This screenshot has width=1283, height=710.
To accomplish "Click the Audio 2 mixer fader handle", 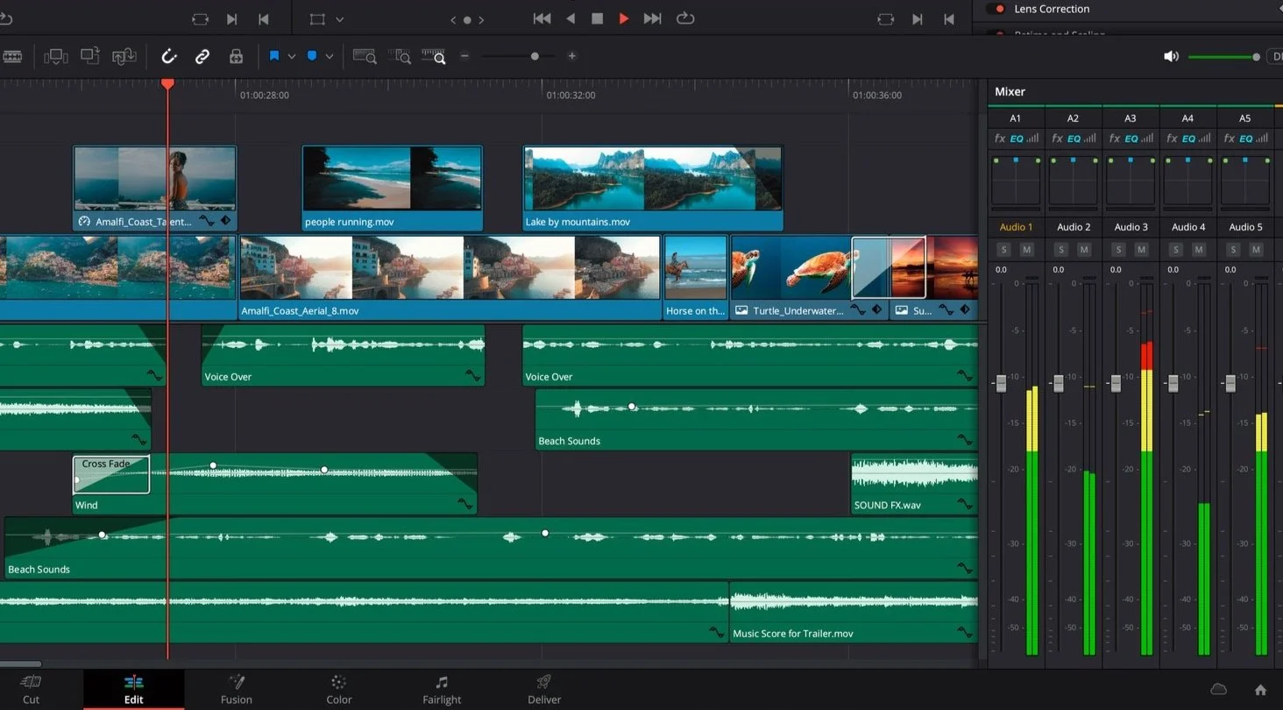I will pyautogui.click(x=1058, y=383).
